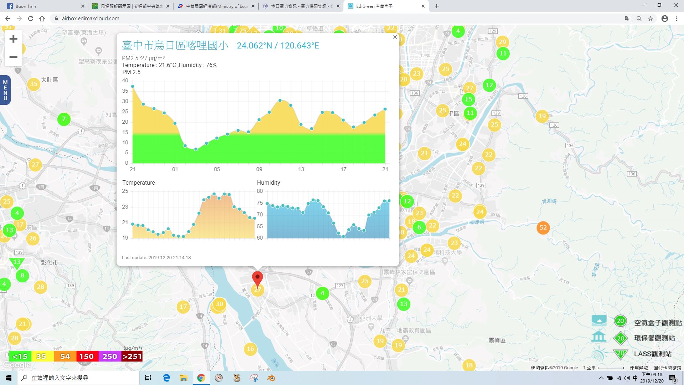This screenshot has height=385, width=684.
Task: Show hidden system tray icons
Action: [x=601, y=378]
